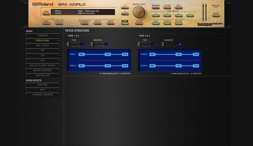
Task: Show the KEYBOARD
Action: point(156,8)
